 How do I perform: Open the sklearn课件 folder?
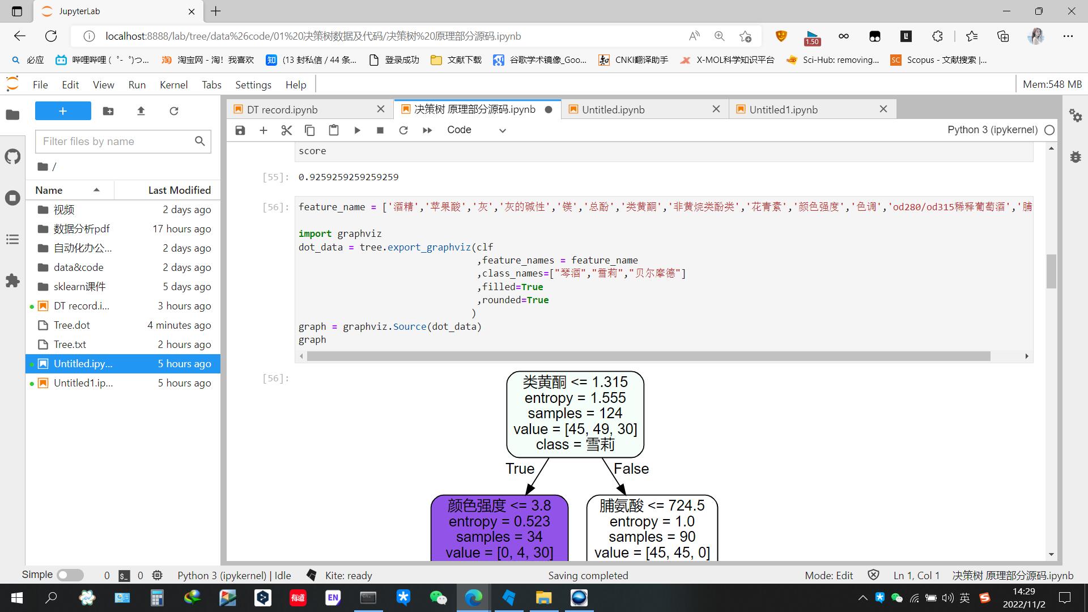79,287
